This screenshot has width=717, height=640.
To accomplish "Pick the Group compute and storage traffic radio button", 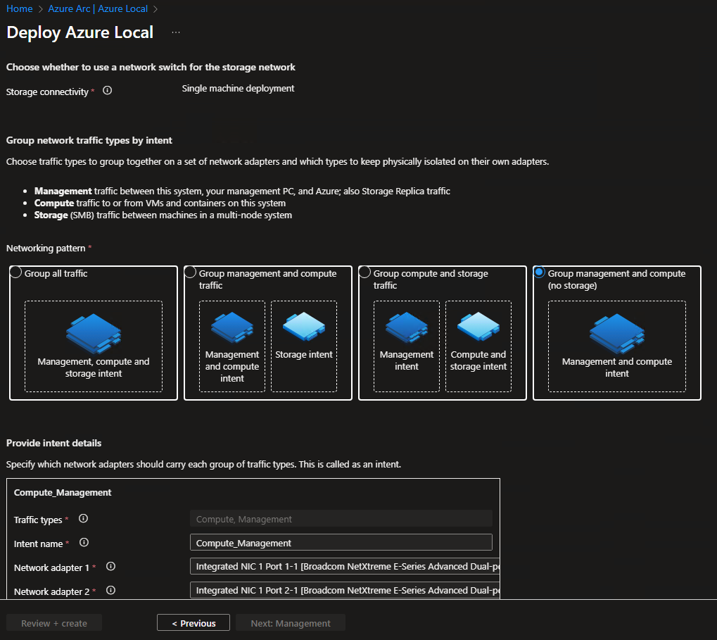I will 364,272.
